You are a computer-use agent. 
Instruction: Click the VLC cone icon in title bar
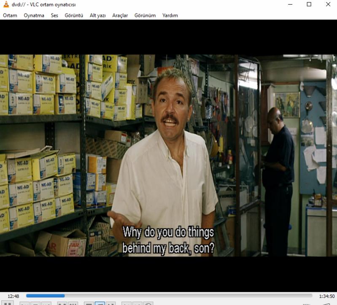(5, 4)
